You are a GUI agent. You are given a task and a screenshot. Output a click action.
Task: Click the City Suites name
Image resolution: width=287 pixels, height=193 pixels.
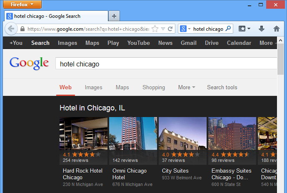175,171
